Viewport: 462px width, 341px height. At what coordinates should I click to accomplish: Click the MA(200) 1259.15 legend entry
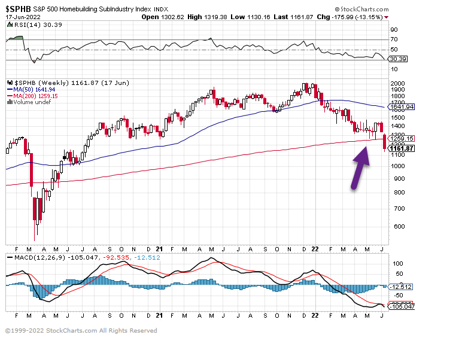(32, 96)
